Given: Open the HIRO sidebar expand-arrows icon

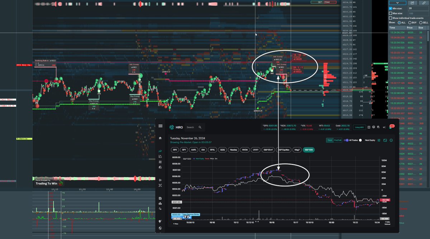Looking at the screenshot, I should click(160, 185).
